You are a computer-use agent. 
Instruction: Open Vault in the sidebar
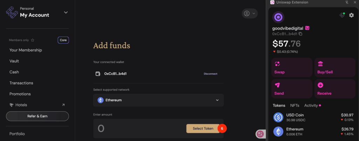(x=14, y=61)
